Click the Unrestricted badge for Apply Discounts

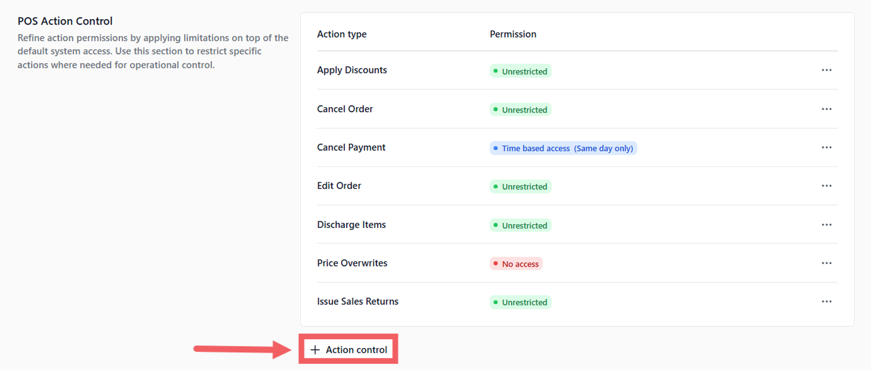[x=520, y=71]
